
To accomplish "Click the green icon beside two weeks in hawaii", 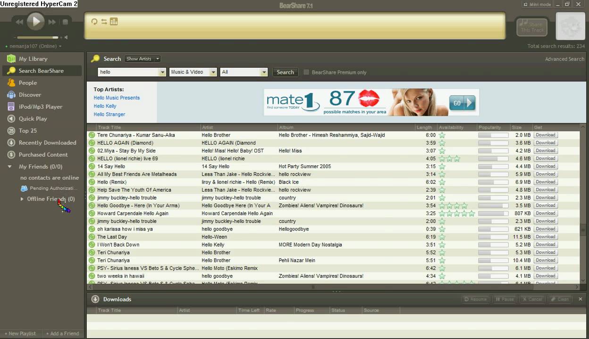I will tap(92, 276).
